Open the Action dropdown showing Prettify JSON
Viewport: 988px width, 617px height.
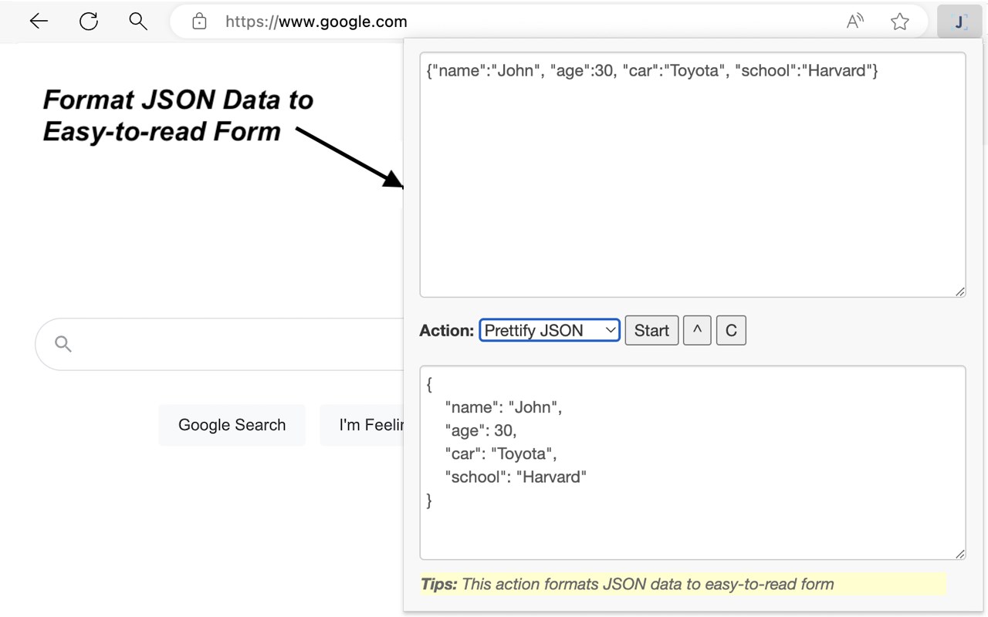(x=550, y=330)
